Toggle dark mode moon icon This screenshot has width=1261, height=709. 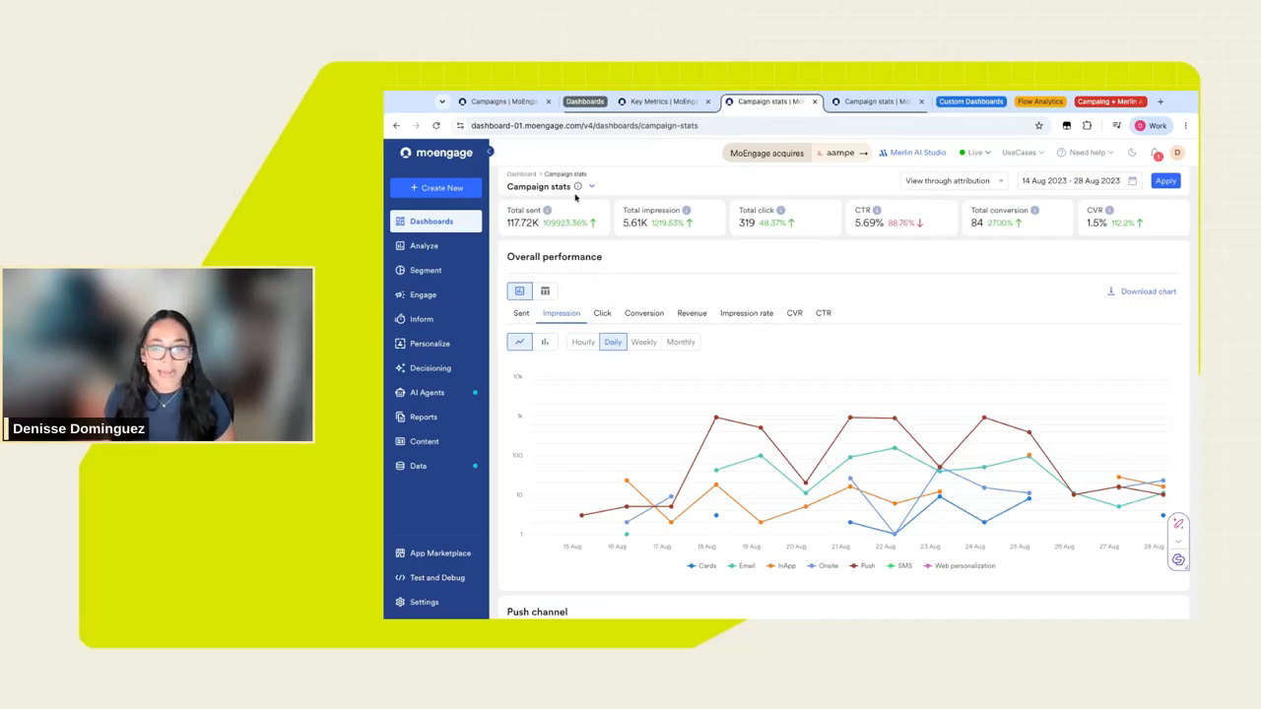(x=1132, y=153)
